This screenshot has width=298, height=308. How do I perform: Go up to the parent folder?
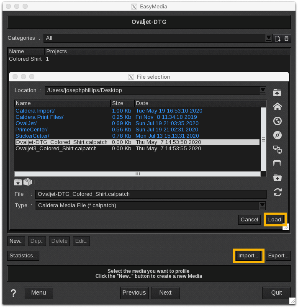click(x=277, y=92)
